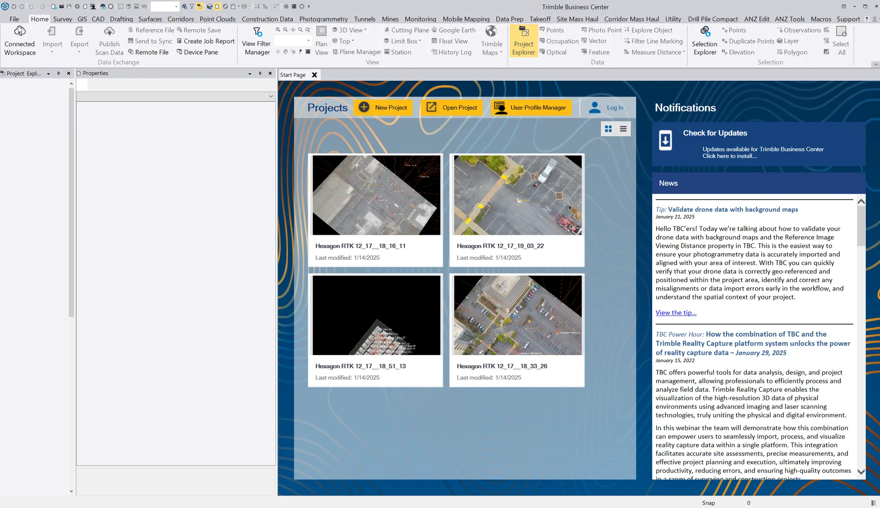Open Publish Scan Data cloud icon
This screenshot has height=508, width=880.
coord(110,31)
